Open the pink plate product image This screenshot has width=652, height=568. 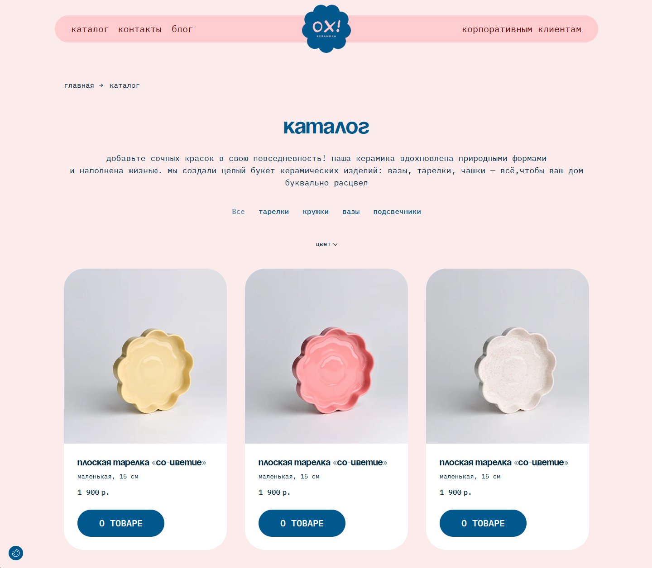point(326,356)
